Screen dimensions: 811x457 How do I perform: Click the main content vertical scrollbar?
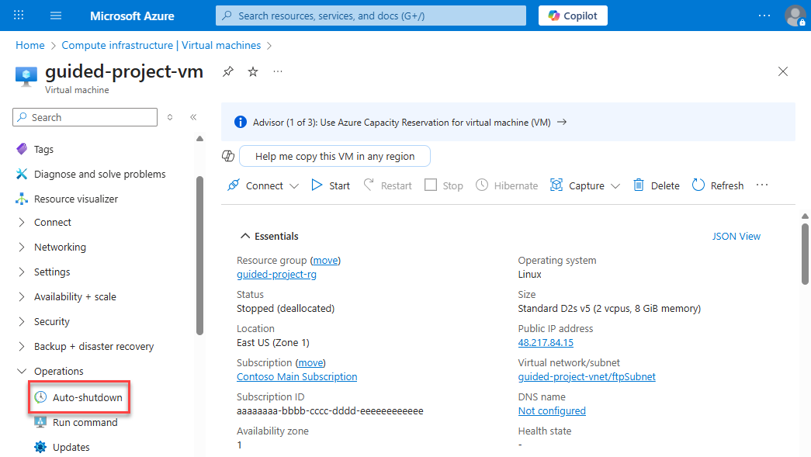[805, 254]
